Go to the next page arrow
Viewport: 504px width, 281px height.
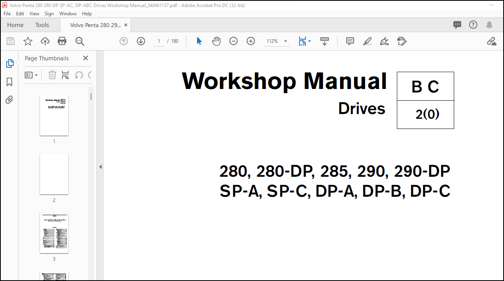click(141, 41)
